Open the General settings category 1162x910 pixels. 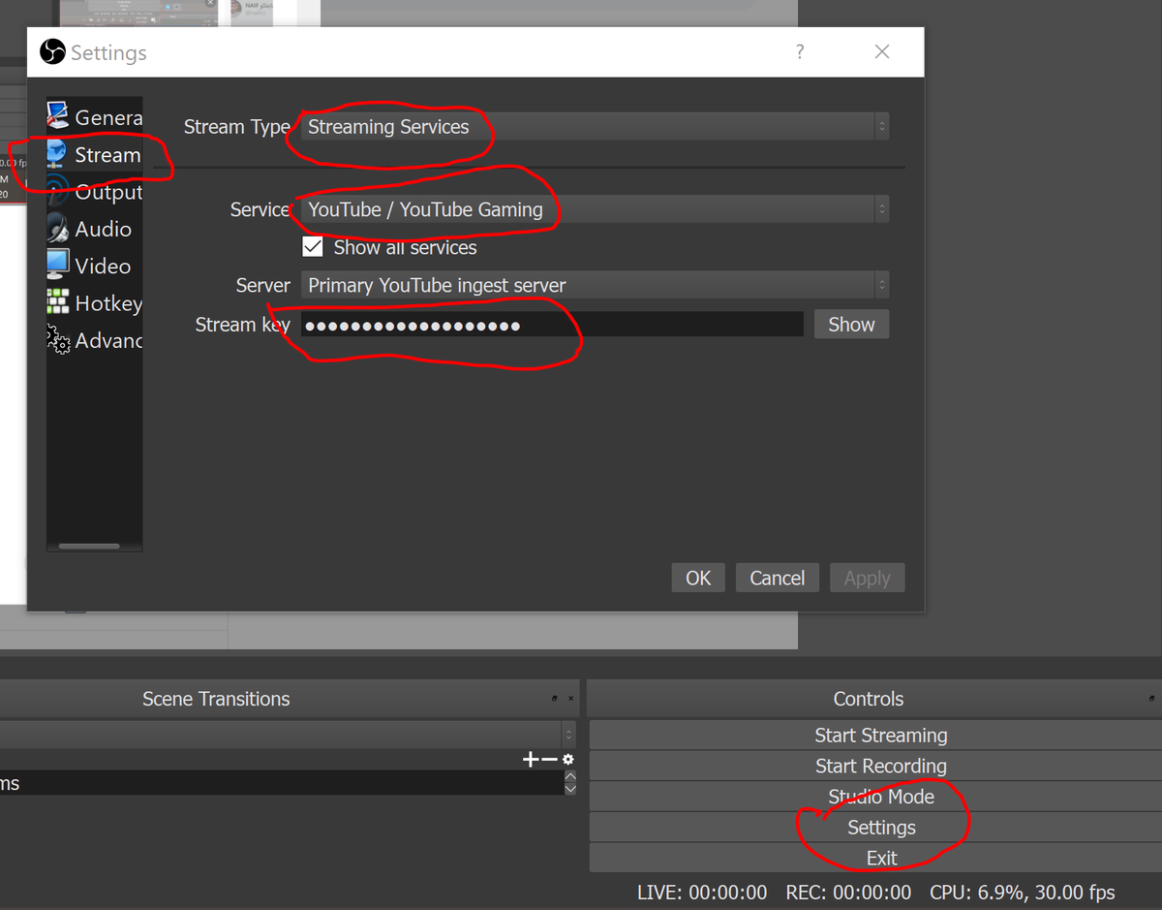95,117
